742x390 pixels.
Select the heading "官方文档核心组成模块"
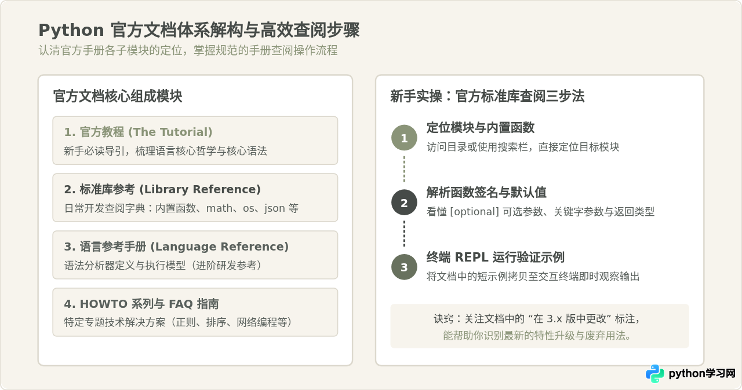tap(118, 96)
